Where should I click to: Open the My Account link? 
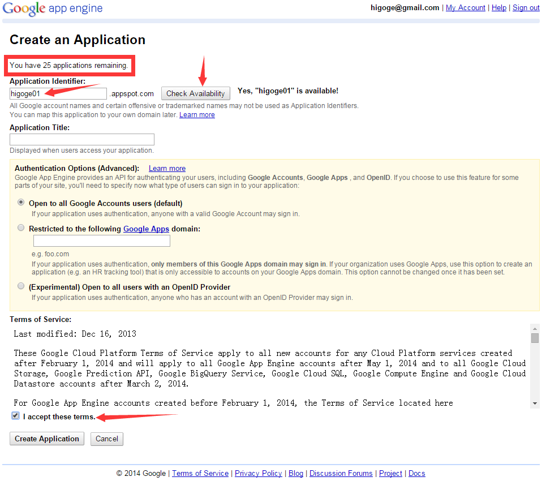(x=465, y=7)
